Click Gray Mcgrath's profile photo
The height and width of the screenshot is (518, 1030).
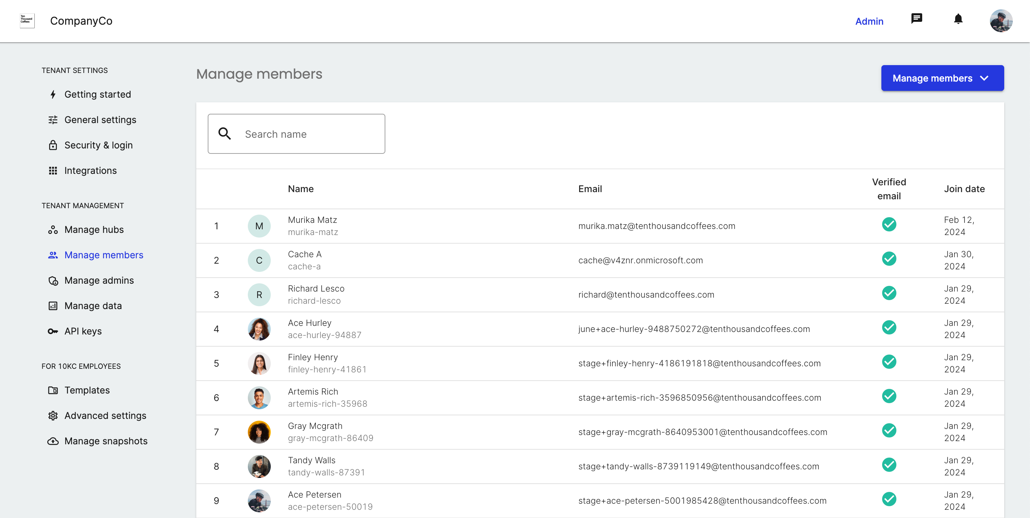point(259,432)
